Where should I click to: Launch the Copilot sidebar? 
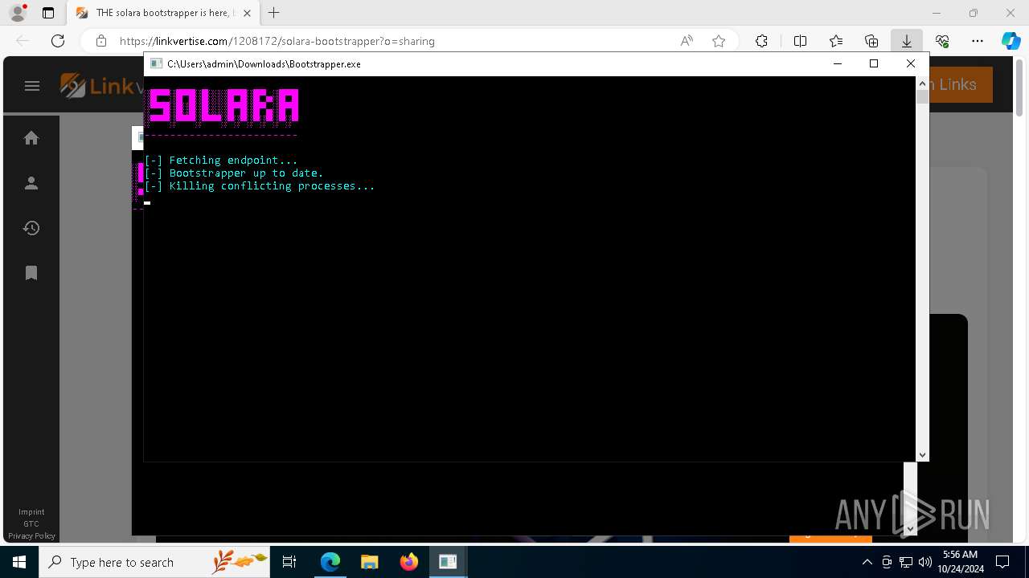pyautogui.click(x=1011, y=41)
